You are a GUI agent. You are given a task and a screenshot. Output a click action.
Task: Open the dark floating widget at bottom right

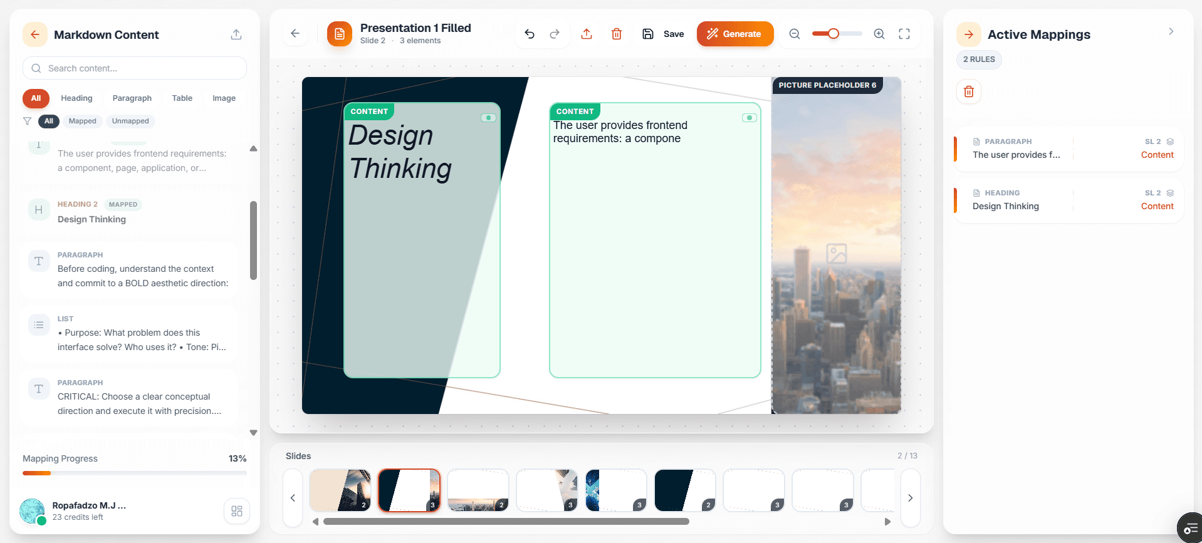click(x=1190, y=529)
